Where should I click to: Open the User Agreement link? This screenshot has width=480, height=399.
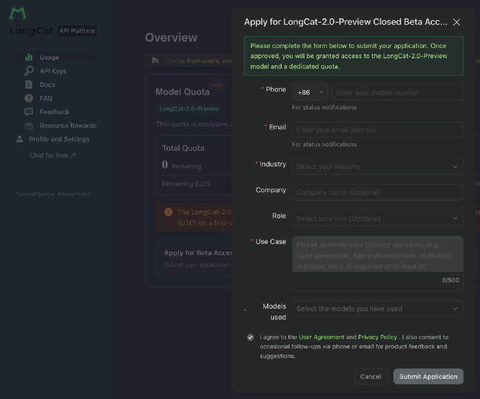tap(322, 337)
